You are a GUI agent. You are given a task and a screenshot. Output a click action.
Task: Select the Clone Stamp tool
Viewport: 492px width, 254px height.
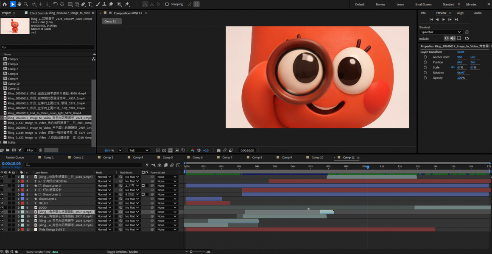coord(104,4)
